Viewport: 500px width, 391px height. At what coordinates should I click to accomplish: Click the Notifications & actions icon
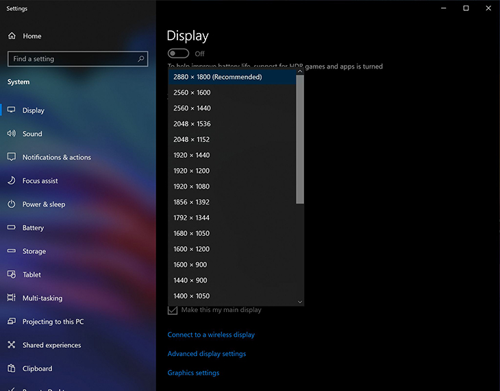pyautogui.click(x=12, y=157)
